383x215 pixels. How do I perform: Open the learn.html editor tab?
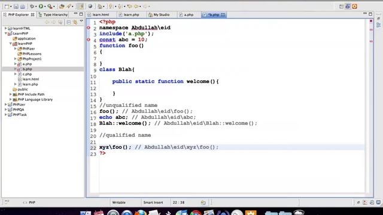point(101,15)
